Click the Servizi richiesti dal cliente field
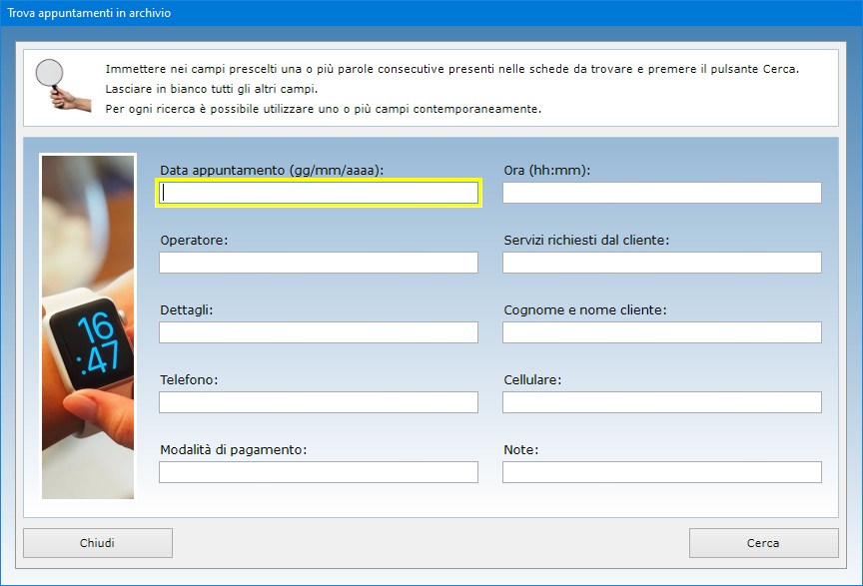 [x=661, y=263]
